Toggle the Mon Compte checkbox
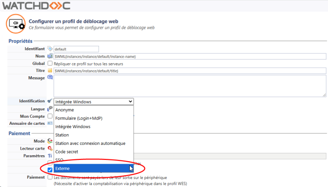Image resolution: width=328 pixels, height=187 pixels. point(50,116)
